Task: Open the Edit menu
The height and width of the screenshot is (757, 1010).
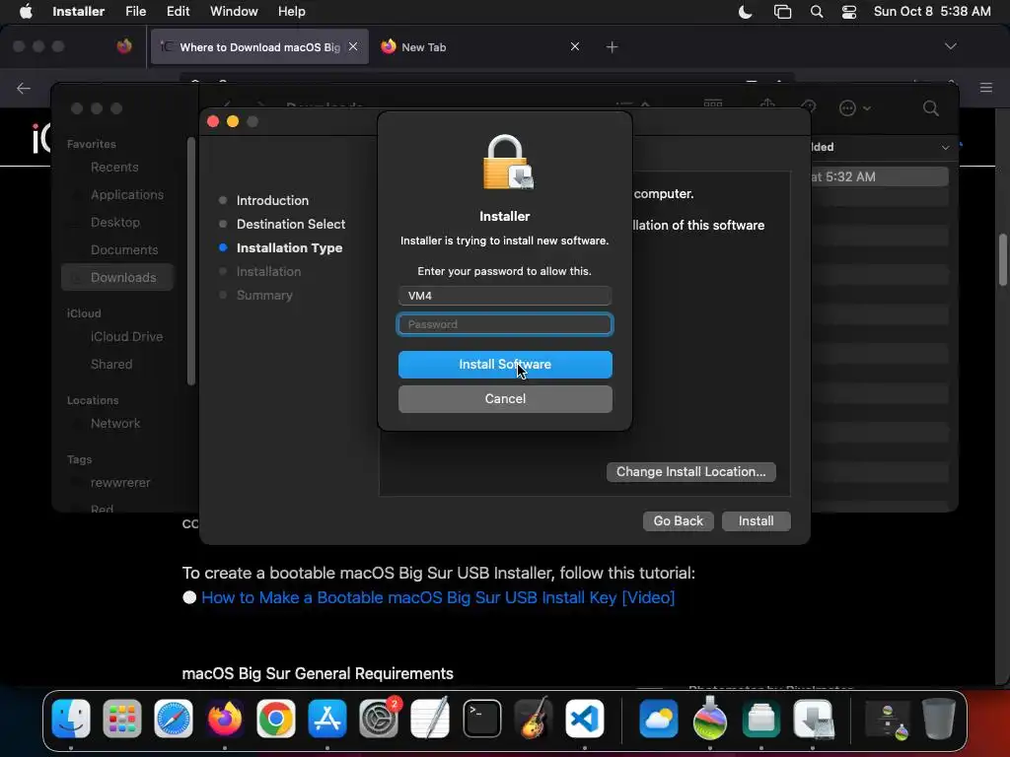Action: pos(178,11)
